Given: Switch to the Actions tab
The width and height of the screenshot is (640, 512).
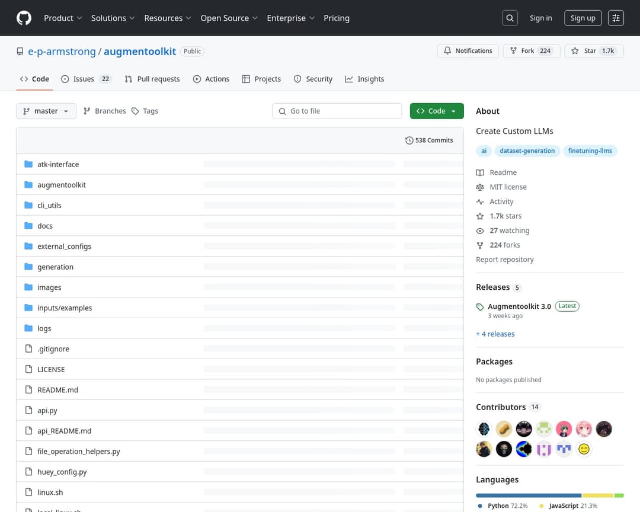Looking at the screenshot, I should (x=211, y=79).
